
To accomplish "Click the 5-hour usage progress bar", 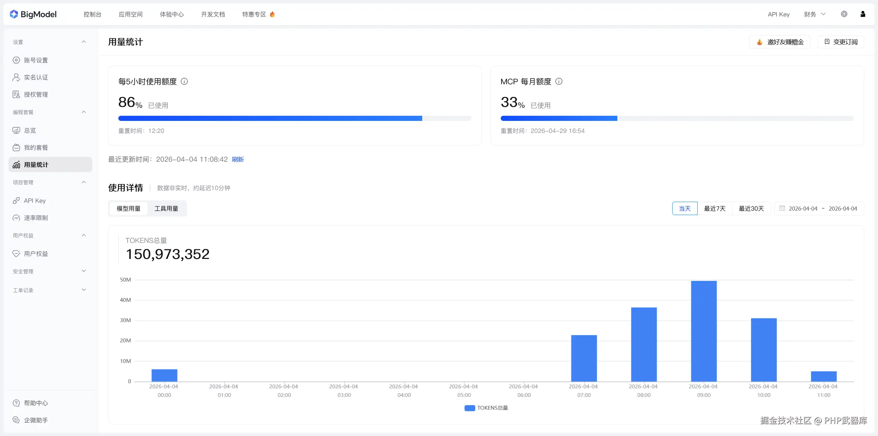I will click(x=294, y=119).
